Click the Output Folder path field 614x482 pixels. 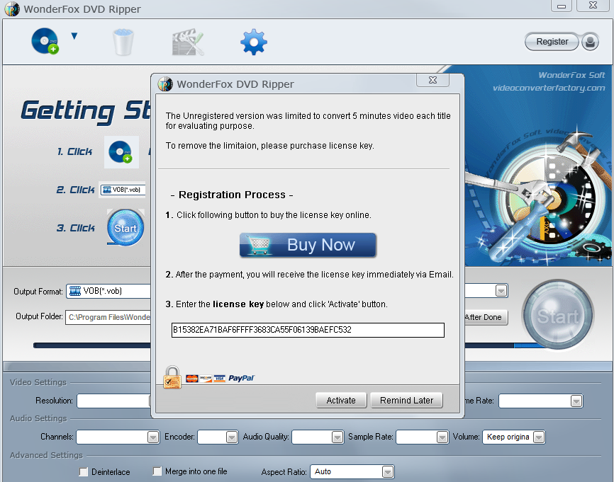(x=108, y=317)
